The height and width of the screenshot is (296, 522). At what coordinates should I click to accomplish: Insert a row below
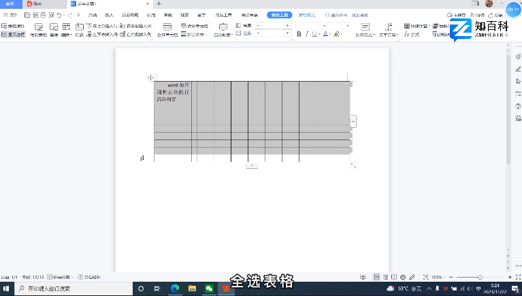[x=102, y=34]
